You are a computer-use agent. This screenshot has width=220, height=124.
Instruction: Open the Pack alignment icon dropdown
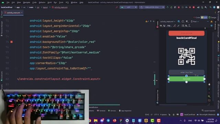pyautogui.click(x=183, y=26)
